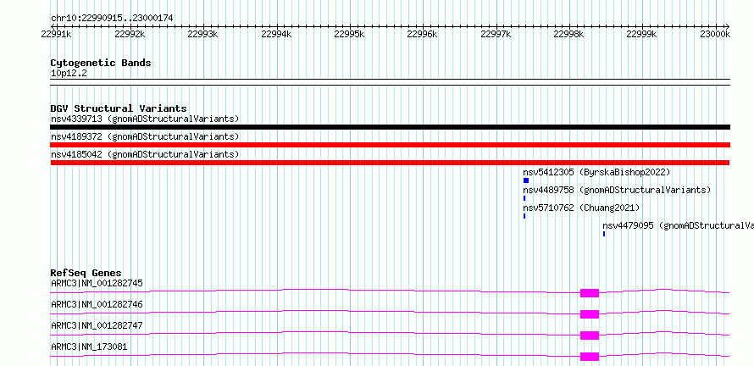Click the magenta exon of NM_001282746
The image size is (754, 366).
590,314
